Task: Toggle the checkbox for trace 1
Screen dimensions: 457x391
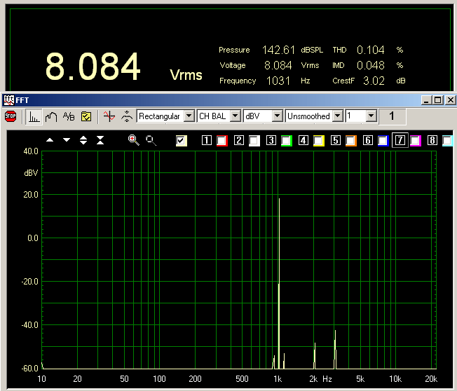Action: [x=222, y=141]
